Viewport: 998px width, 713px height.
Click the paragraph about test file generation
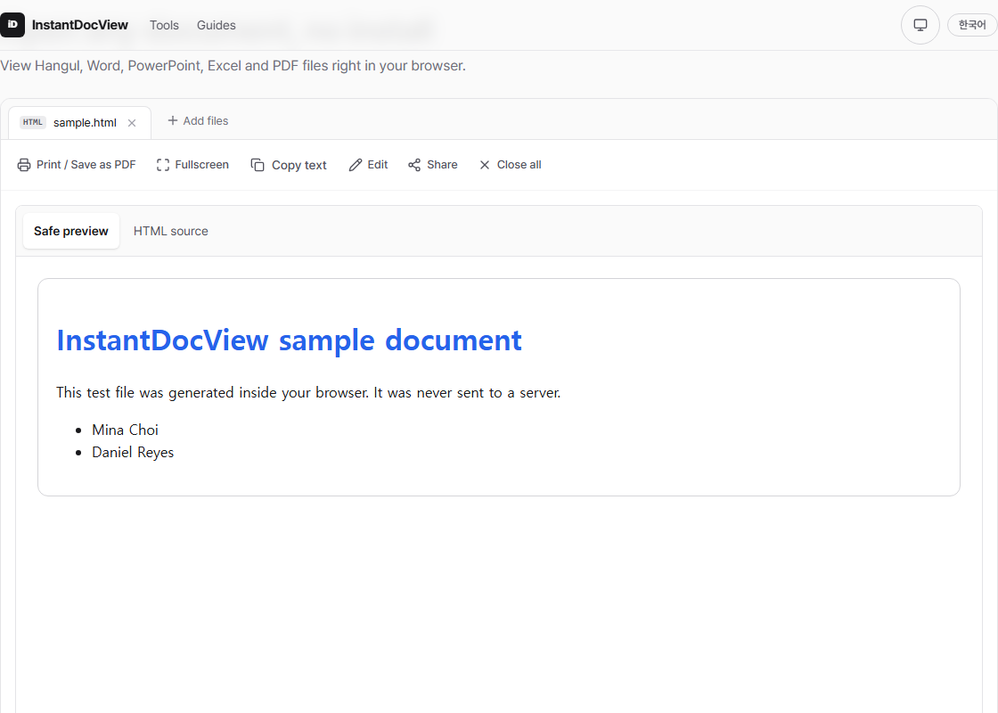click(x=308, y=393)
